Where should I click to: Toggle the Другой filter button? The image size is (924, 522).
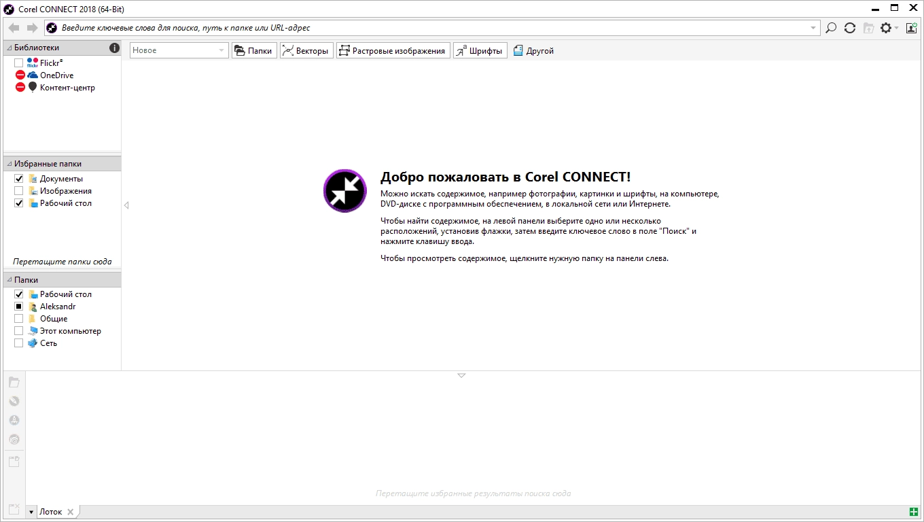tap(533, 50)
